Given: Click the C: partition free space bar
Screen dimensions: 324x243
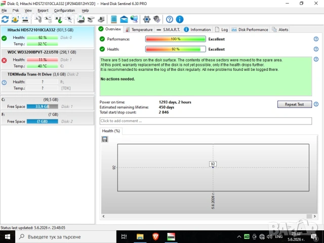Looking at the screenshot, I should pyautogui.click(x=43, y=107).
